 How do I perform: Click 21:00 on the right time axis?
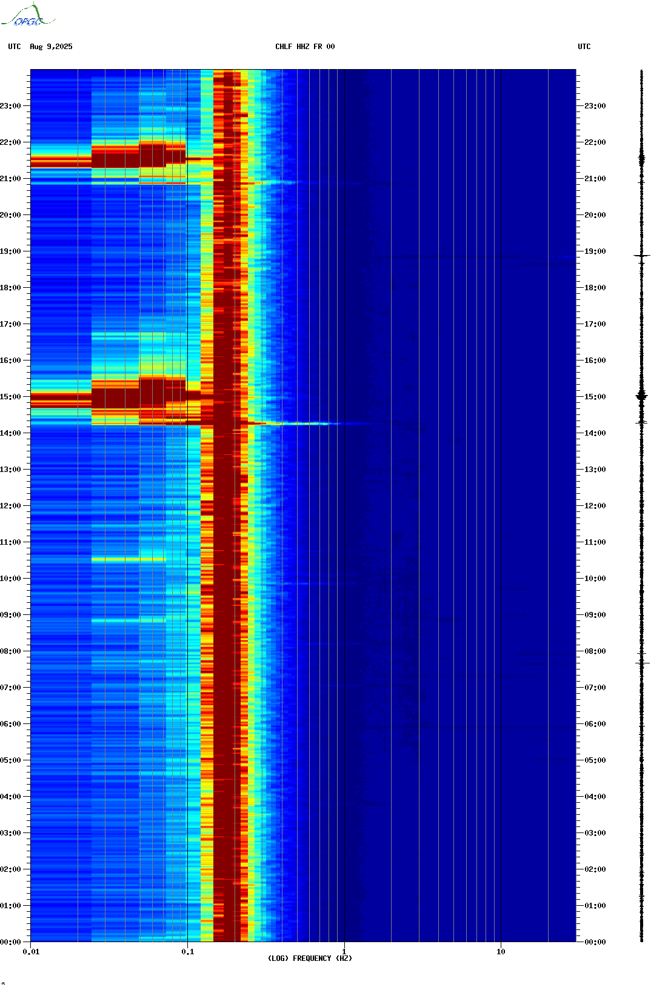tap(595, 179)
